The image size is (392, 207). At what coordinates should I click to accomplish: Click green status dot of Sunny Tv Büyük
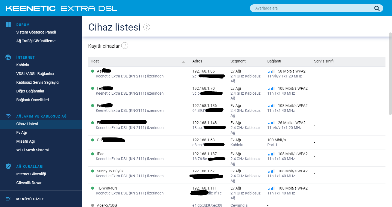93,171
